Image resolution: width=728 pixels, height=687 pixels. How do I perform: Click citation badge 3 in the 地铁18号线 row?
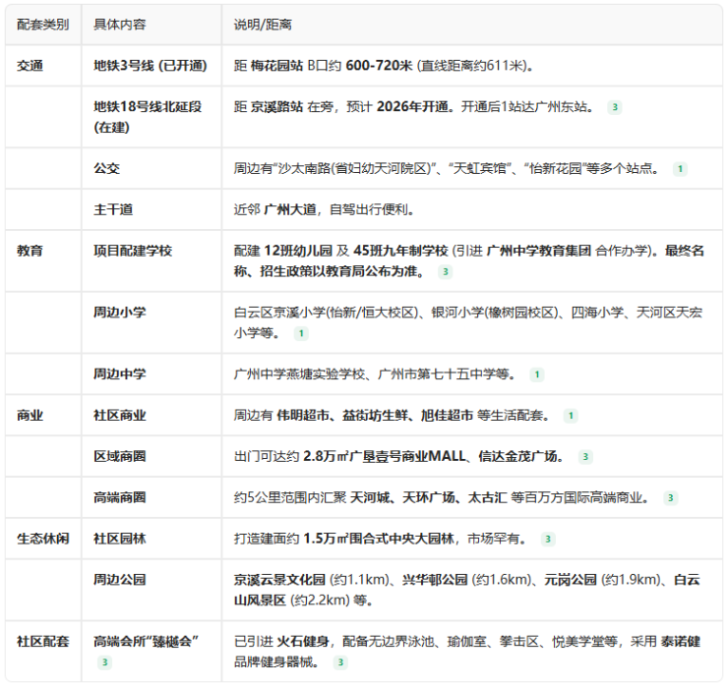(615, 107)
